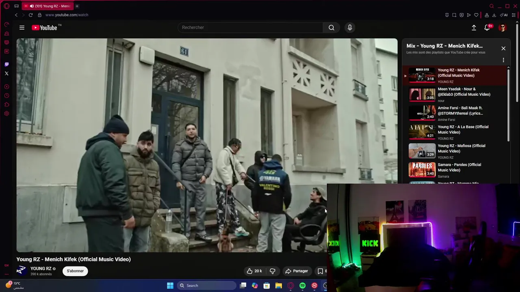Share video with Partager button
Image resolution: width=520 pixels, height=292 pixels.
tap(297, 271)
